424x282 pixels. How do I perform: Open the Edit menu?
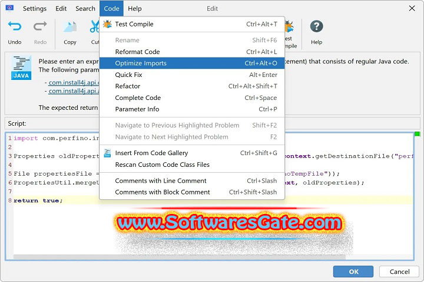pos(61,9)
